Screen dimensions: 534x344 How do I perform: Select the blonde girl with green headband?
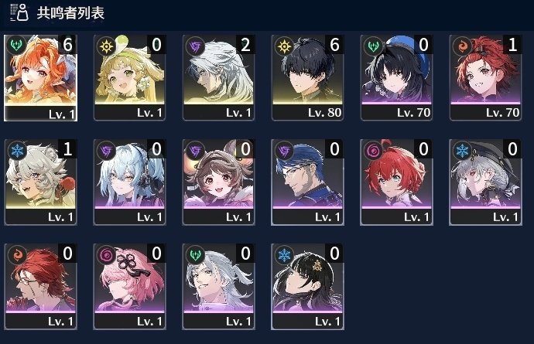click(129, 78)
